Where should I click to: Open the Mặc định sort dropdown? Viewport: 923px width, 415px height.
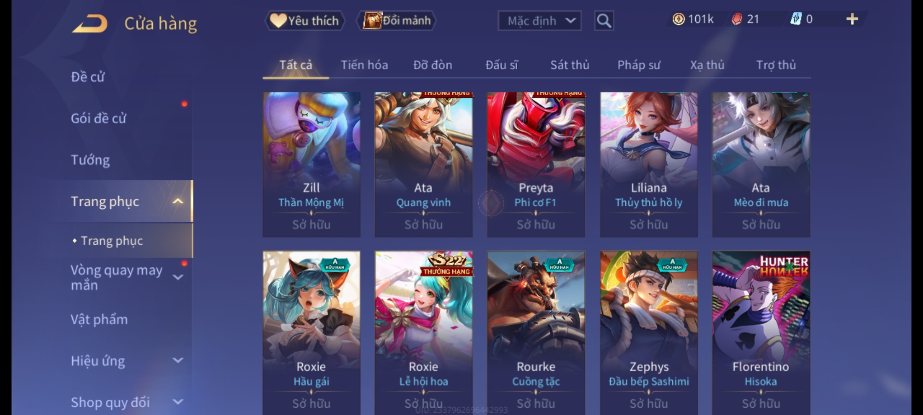(540, 21)
